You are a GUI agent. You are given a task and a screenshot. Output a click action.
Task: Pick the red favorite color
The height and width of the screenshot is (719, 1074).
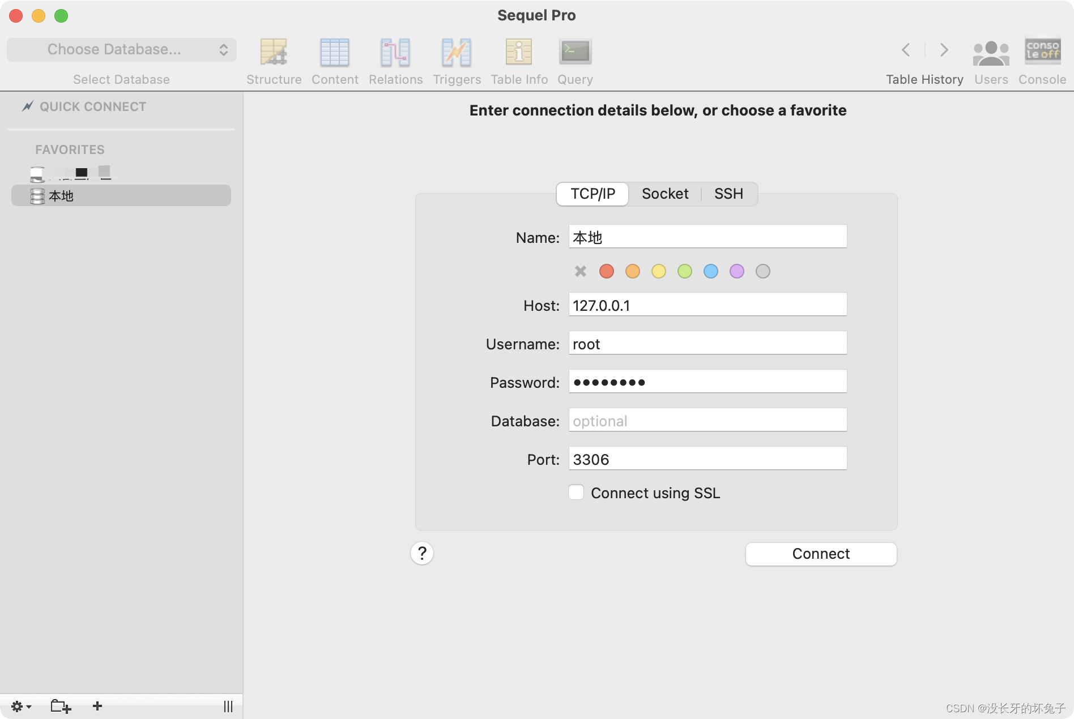[x=606, y=271]
